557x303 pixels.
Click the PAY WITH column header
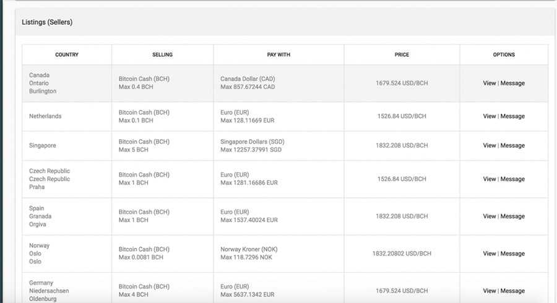pyautogui.click(x=278, y=55)
